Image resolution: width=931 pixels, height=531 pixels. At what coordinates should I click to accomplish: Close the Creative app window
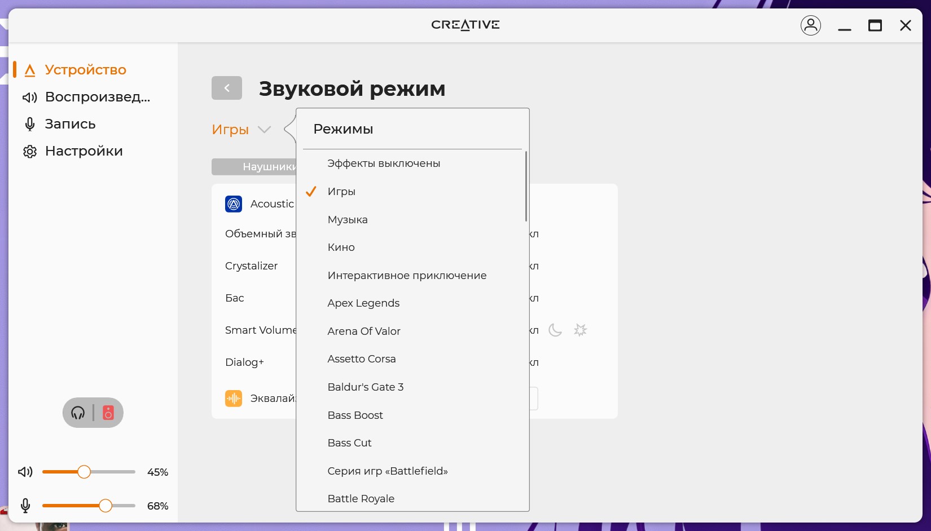click(906, 25)
